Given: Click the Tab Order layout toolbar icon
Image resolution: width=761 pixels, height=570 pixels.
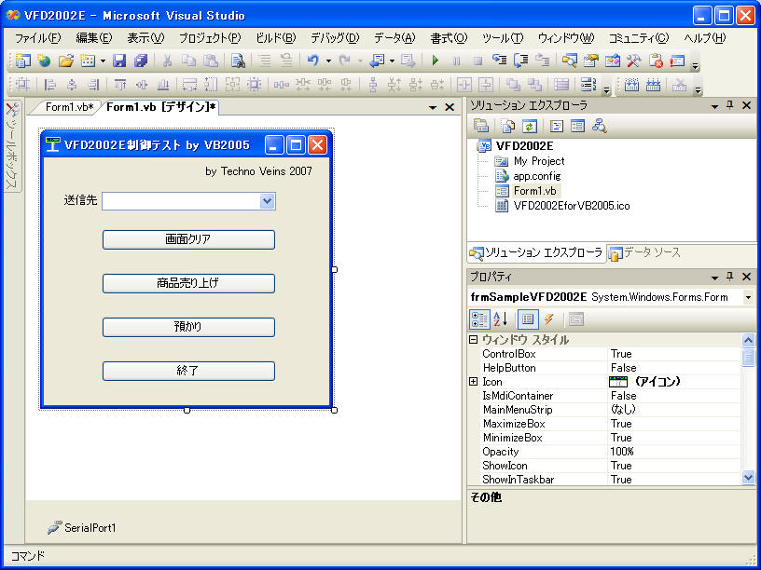Looking at the screenshot, I should [x=588, y=85].
